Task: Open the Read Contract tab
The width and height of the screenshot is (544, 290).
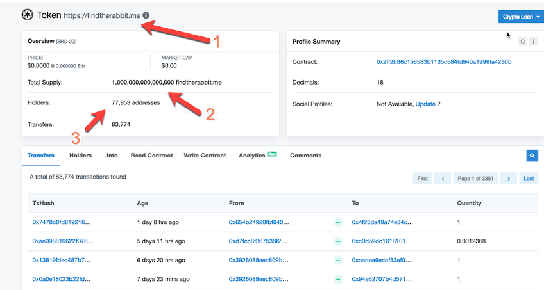Action: point(151,156)
